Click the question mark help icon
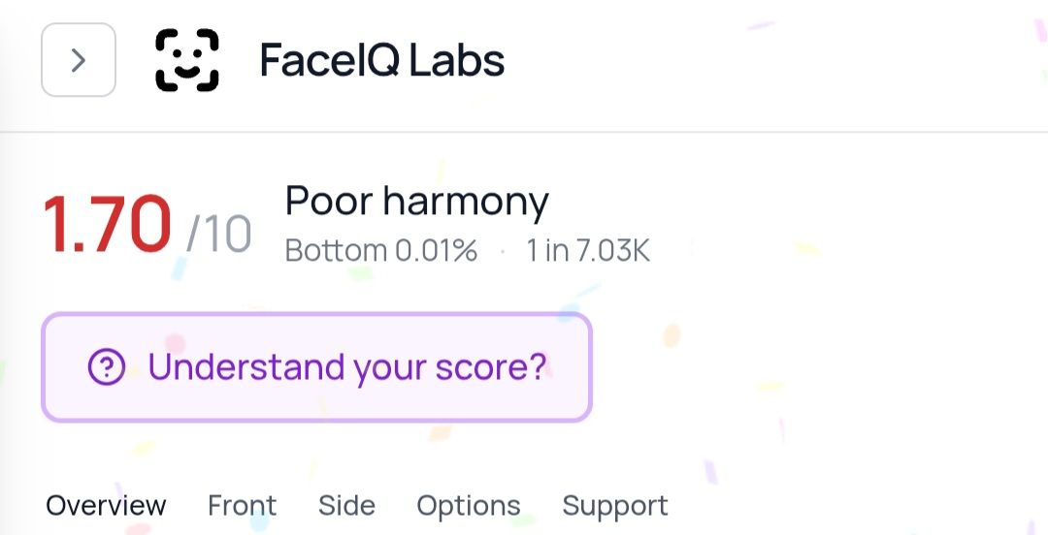This screenshot has height=535, width=1048. [107, 367]
